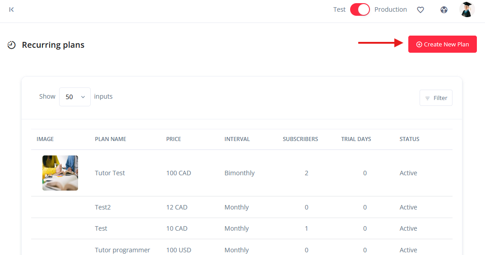
Task: Sort by the Interval column header
Action: click(x=237, y=139)
